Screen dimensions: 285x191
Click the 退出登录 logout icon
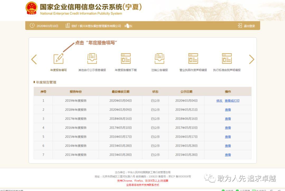point(240,26)
